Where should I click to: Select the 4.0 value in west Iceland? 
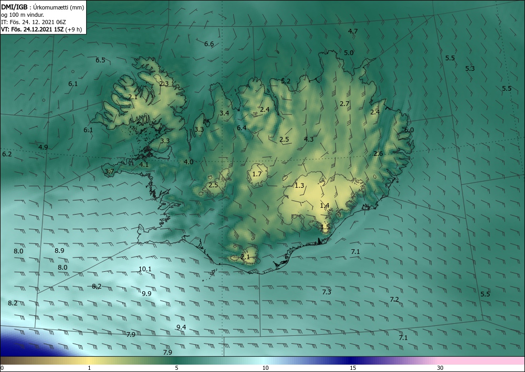click(188, 162)
